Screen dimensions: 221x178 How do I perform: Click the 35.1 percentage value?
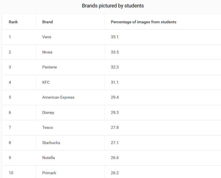tap(115, 37)
